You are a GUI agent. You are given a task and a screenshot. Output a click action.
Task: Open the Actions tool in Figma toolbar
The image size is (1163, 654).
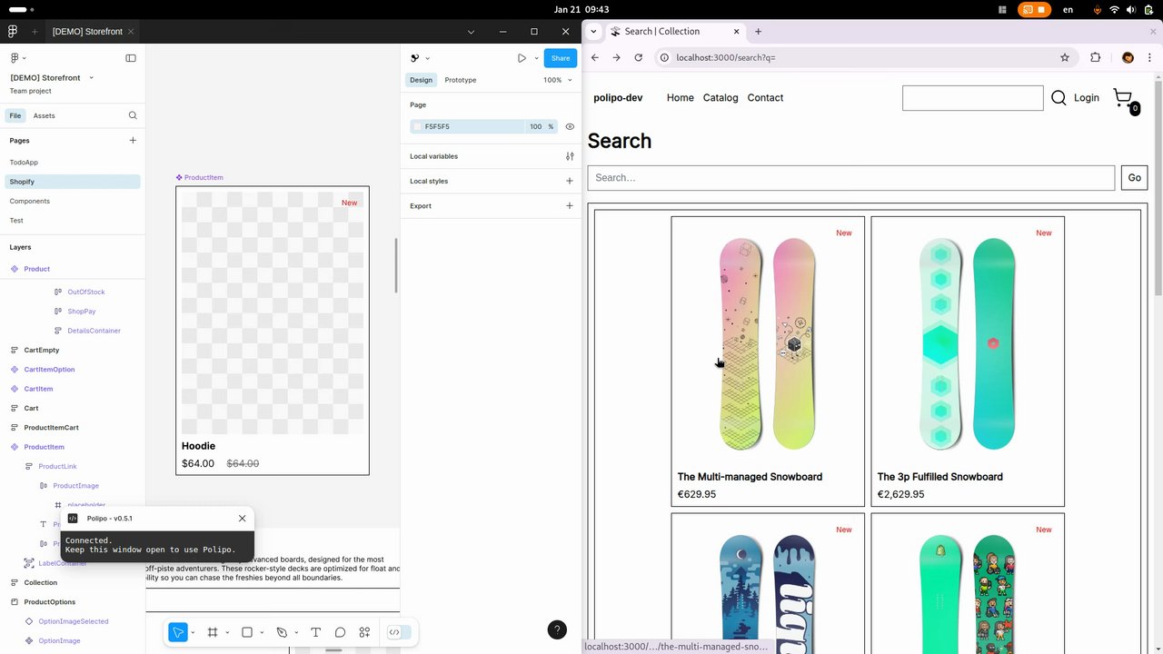(x=364, y=632)
